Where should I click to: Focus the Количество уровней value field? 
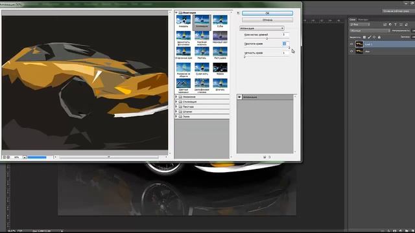[285, 34]
